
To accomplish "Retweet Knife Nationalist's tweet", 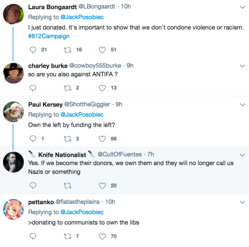I will click(x=68, y=186).
